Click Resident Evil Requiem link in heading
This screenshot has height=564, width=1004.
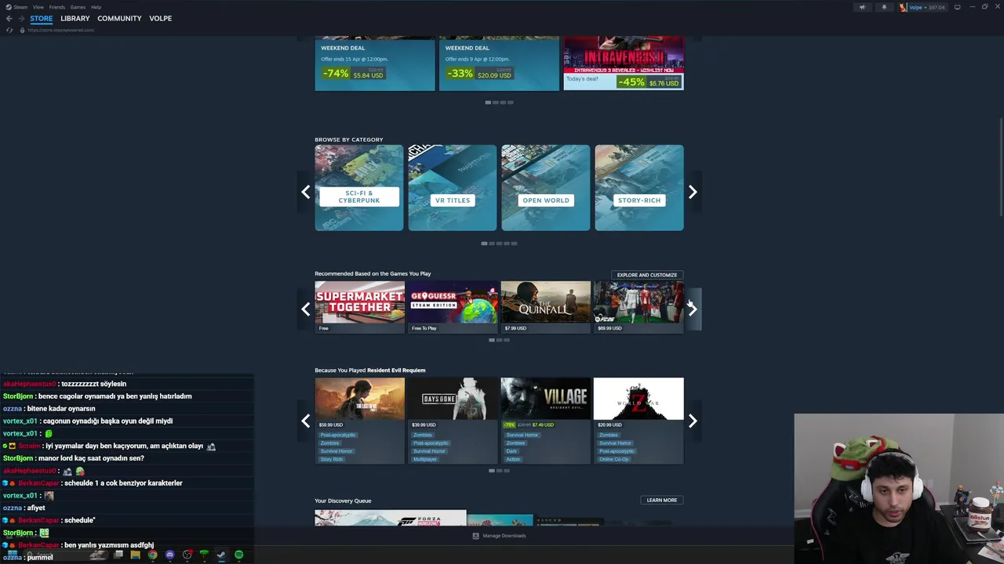[396, 370]
